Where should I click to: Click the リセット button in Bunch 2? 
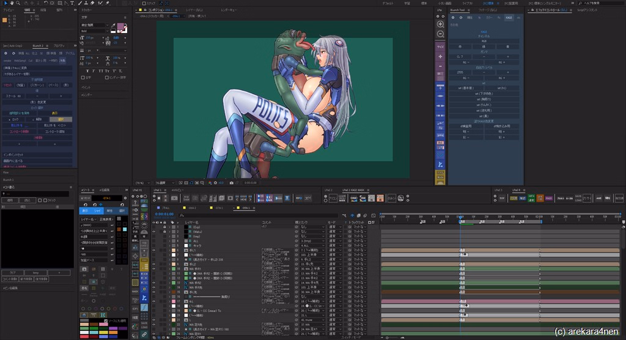pos(7,85)
